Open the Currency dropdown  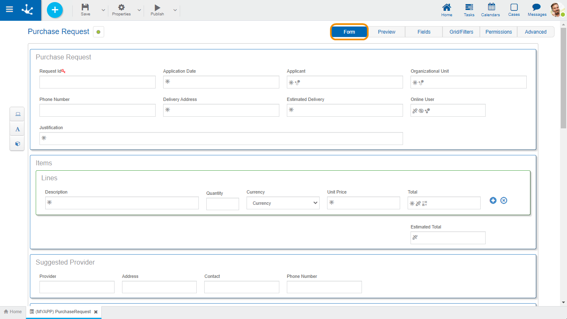pyautogui.click(x=283, y=203)
